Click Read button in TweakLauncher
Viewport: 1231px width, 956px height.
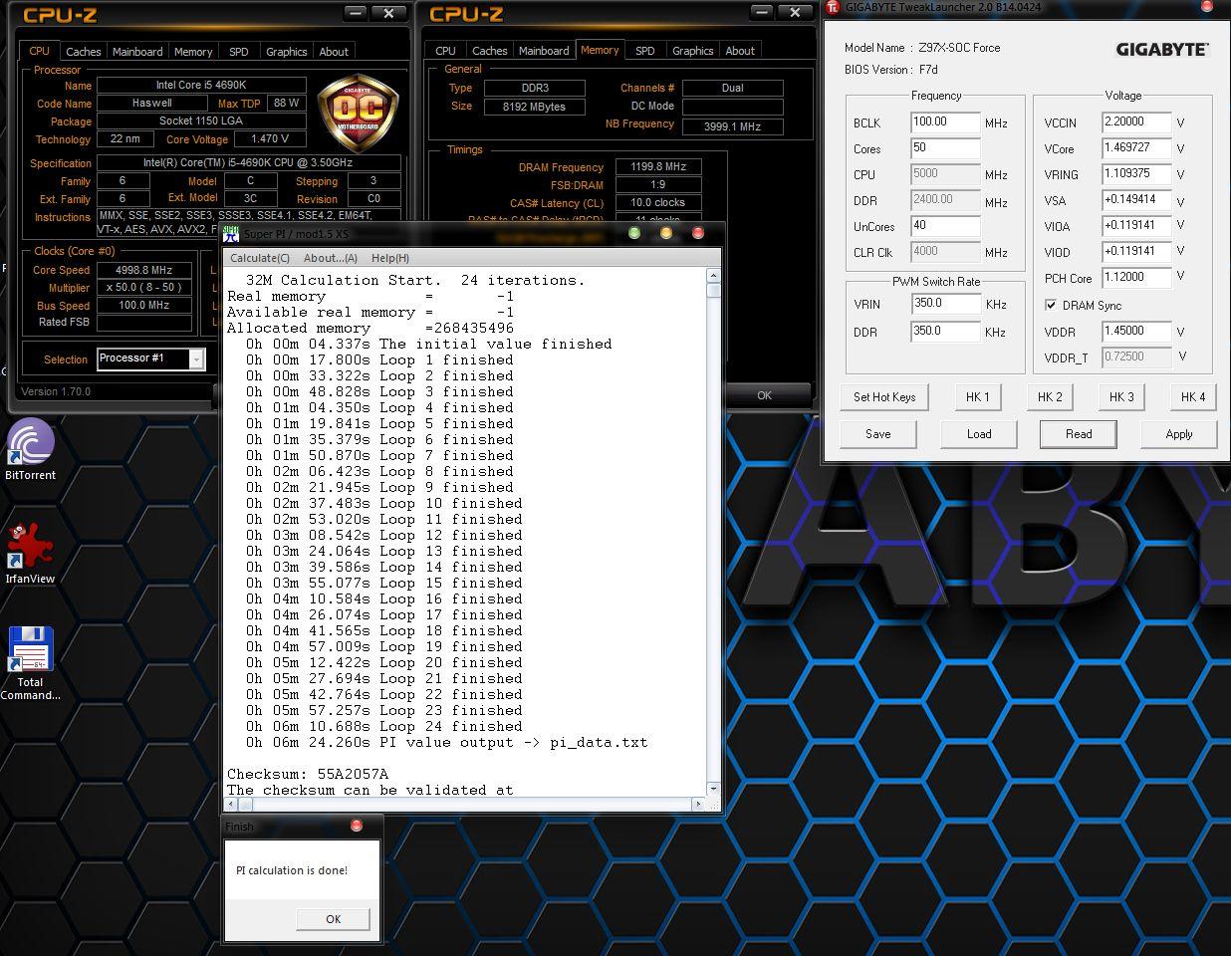pos(1079,434)
